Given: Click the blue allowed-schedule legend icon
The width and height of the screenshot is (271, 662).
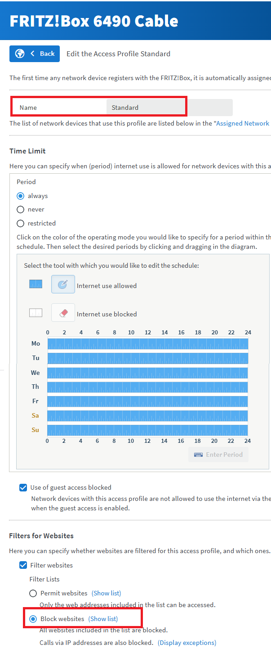Looking at the screenshot, I should pos(36,284).
